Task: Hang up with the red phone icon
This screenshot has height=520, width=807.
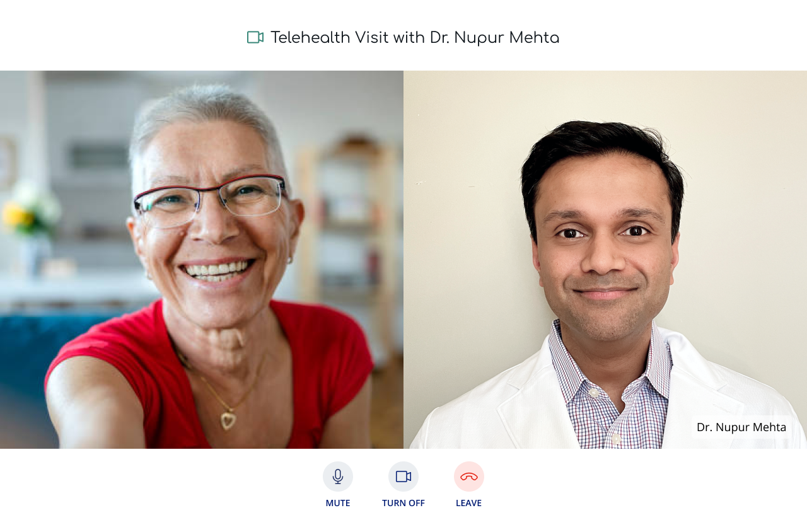Action: coord(469,477)
